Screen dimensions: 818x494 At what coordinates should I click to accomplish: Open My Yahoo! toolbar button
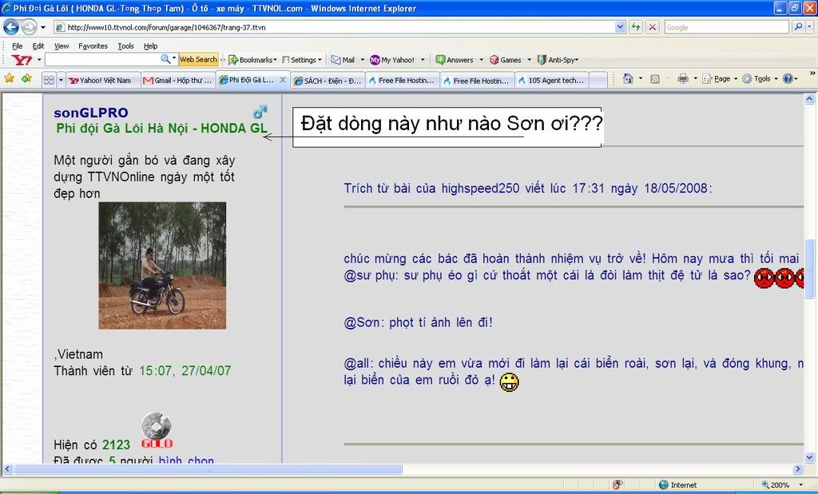click(x=392, y=60)
